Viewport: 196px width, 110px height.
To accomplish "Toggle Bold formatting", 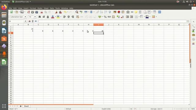I will pos(40,17).
